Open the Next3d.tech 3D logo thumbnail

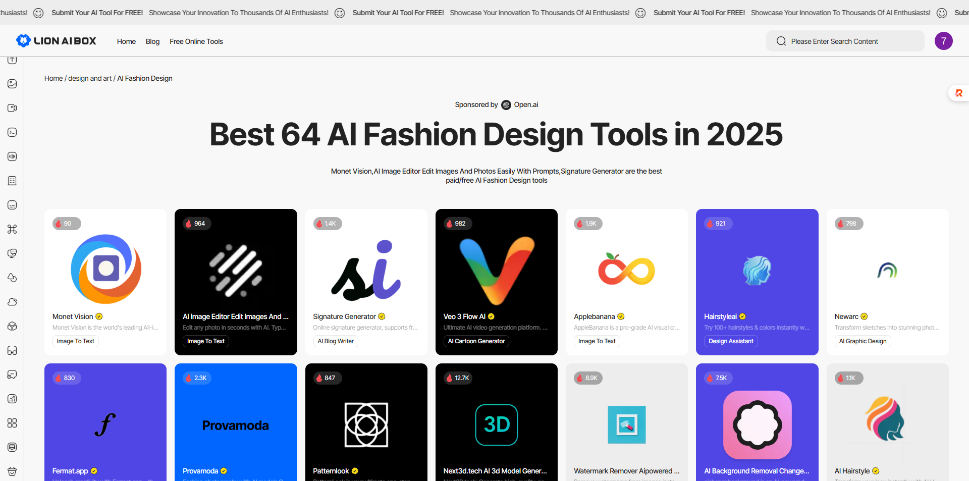point(497,425)
